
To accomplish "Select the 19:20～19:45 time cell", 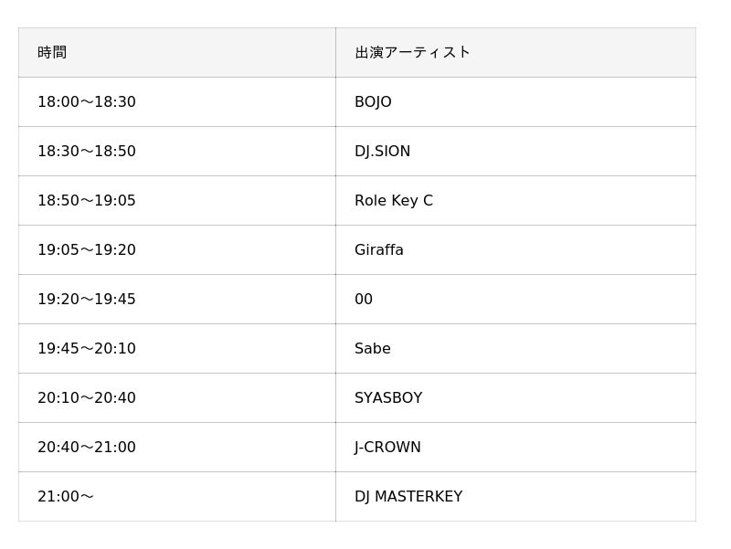I will coord(87,300).
